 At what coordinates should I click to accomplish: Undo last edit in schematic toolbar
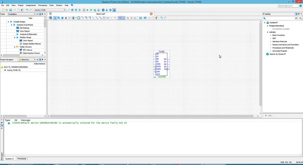click(161, 18)
